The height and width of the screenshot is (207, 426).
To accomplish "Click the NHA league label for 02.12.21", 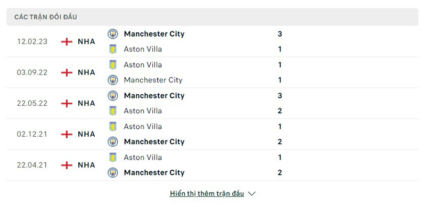I will pos(86,134).
